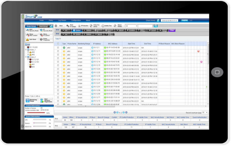Collapse the Scope_2 tree node
The width and height of the screenshot is (231, 146).
click(x=26, y=57)
